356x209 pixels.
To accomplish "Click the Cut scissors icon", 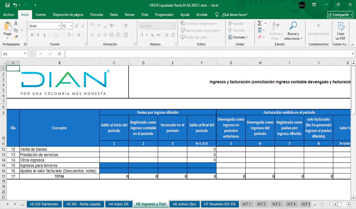I will click(16, 24).
